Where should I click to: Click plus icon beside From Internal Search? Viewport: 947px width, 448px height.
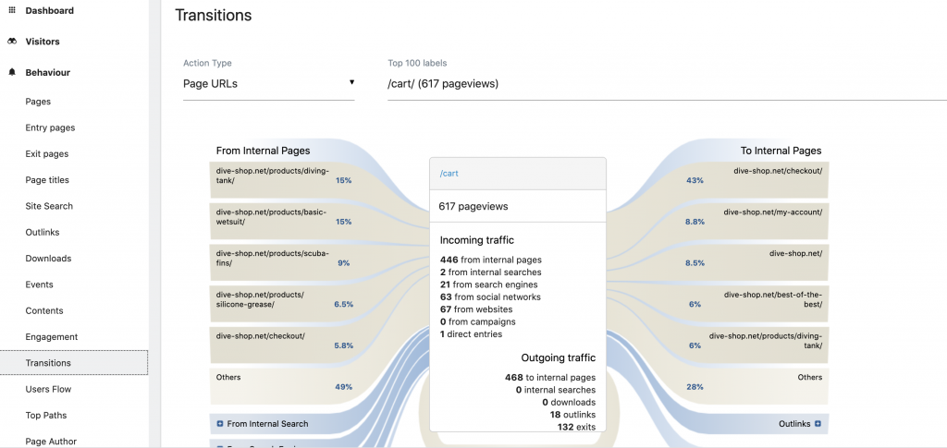coord(220,424)
